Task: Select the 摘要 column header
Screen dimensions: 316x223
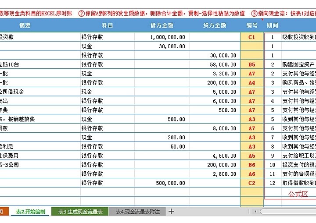Action: click(x=25, y=25)
